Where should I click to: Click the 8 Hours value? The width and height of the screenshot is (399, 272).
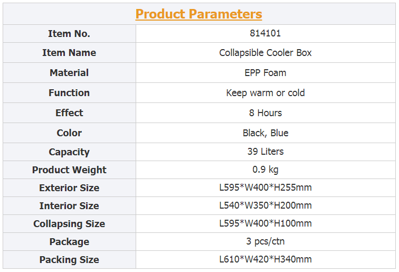265,113
